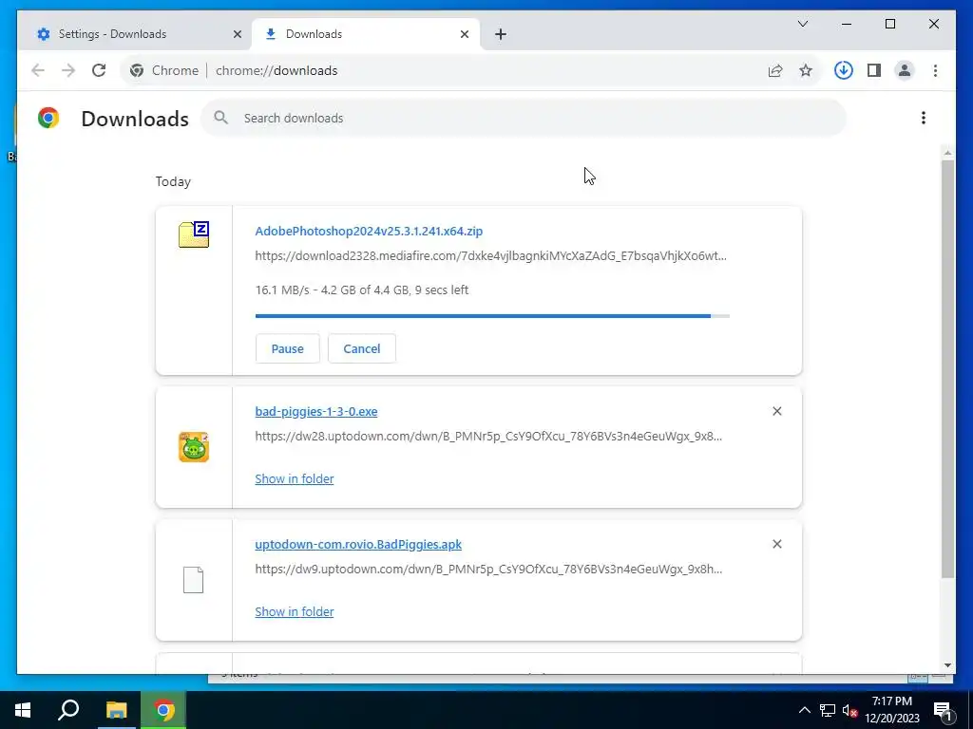
Task: Open the notification center icon
Action: 942,710
